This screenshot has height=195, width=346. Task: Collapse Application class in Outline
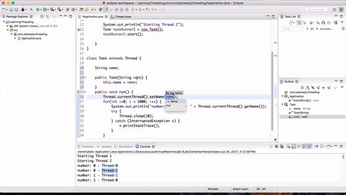tap(282, 96)
